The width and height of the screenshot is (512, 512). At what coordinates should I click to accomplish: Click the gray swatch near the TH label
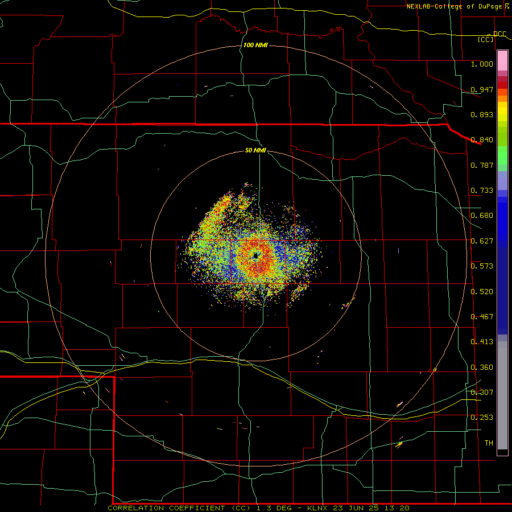pyautogui.click(x=502, y=395)
